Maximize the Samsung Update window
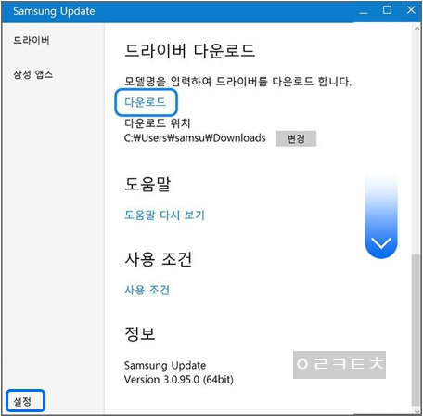 pyautogui.click(x=387, y=10)
